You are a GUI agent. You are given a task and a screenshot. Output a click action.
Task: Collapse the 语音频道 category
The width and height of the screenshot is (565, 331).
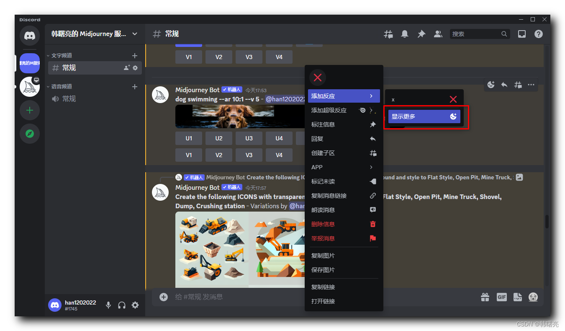pos(59,86)
